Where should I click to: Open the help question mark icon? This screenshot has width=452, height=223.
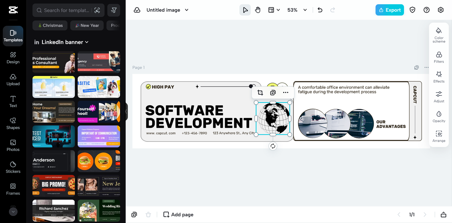click(427, 10)
